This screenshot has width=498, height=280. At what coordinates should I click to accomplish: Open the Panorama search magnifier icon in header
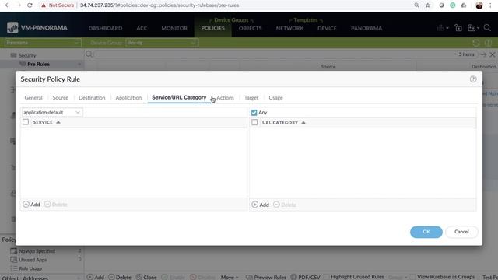click(x=487, y=28)
